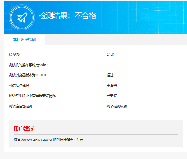The image size is (187, 159).
Task: Open the 本地环境检测 tab
Action: 24,40
